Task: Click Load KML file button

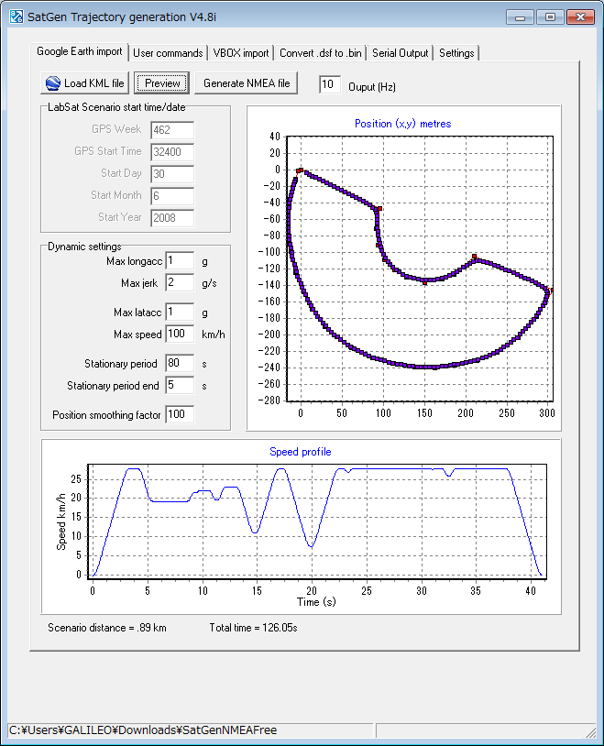Action: (85, 83)
